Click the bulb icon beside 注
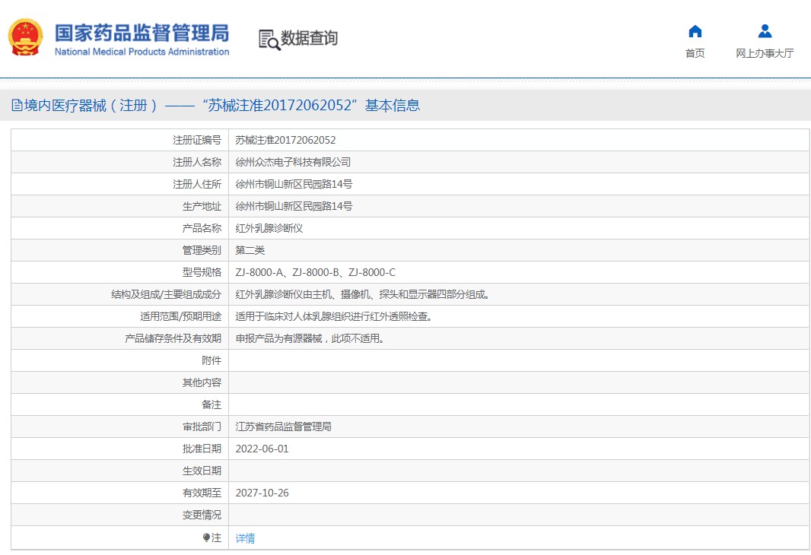This screenshot has height=555, width=811. [x=206, y=538]
